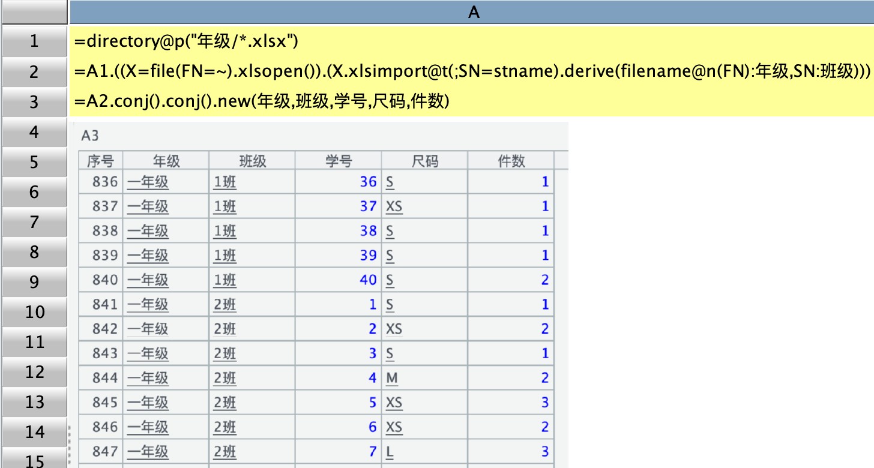The image size is (874, 468).
Task: Select row header 3
Action: click(x=34, y=101)
